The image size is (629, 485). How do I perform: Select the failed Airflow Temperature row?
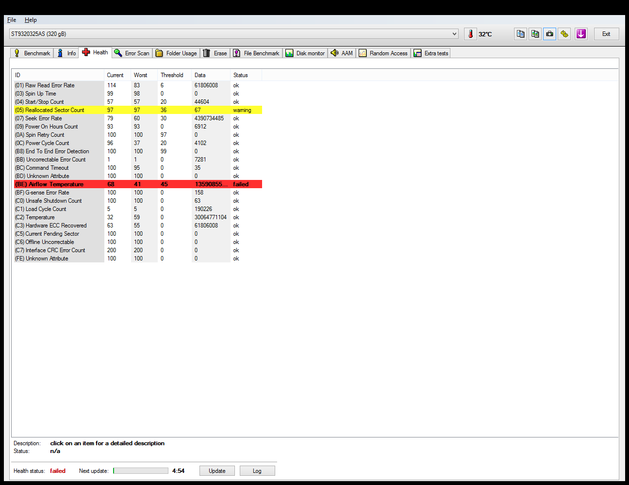click(137, 184)
